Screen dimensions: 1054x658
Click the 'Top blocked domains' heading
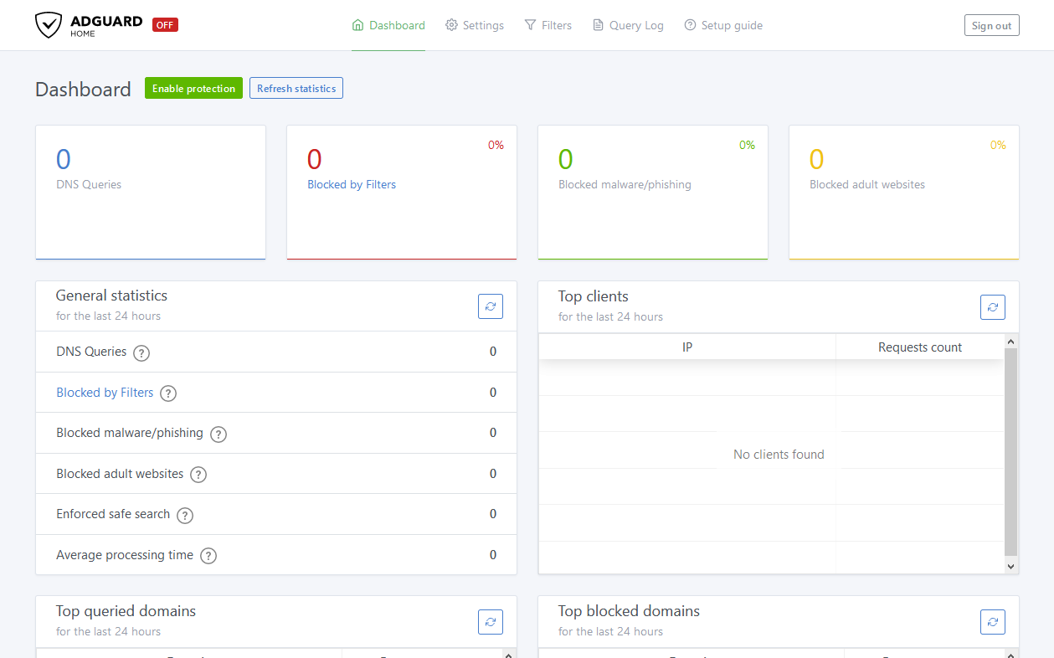pyautogui.click(x=629, y=611)
